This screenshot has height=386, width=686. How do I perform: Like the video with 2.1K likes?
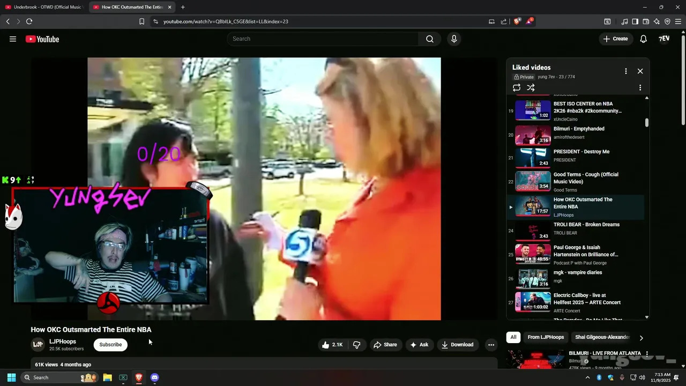click(332, 345)
